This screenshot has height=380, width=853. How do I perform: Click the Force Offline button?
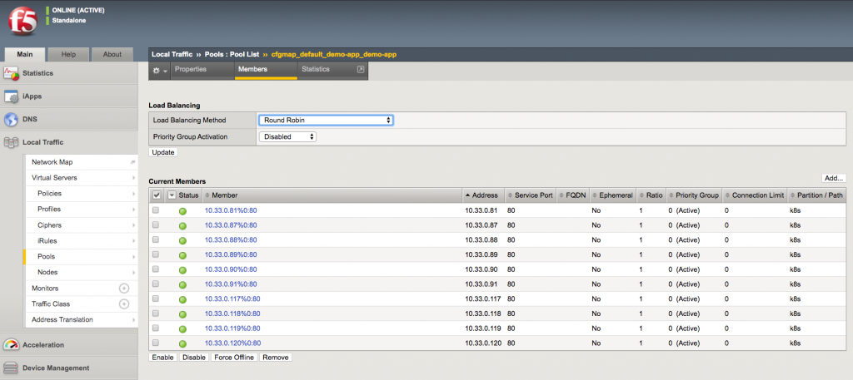coord(233,358)
